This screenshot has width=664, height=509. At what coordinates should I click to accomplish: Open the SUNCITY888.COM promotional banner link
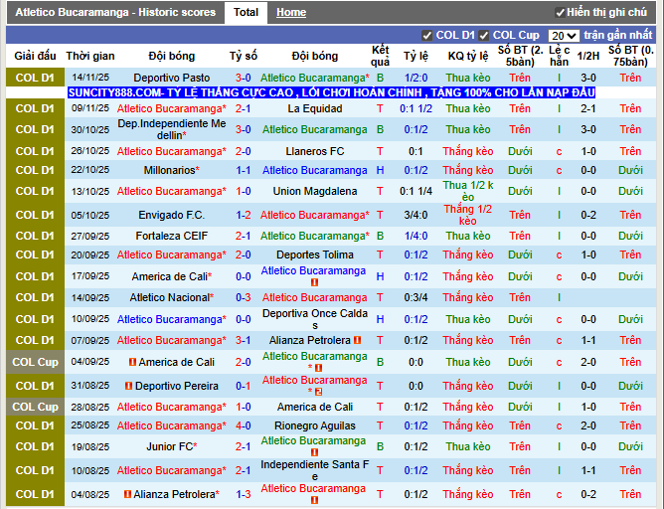click(x=331, y=92)
